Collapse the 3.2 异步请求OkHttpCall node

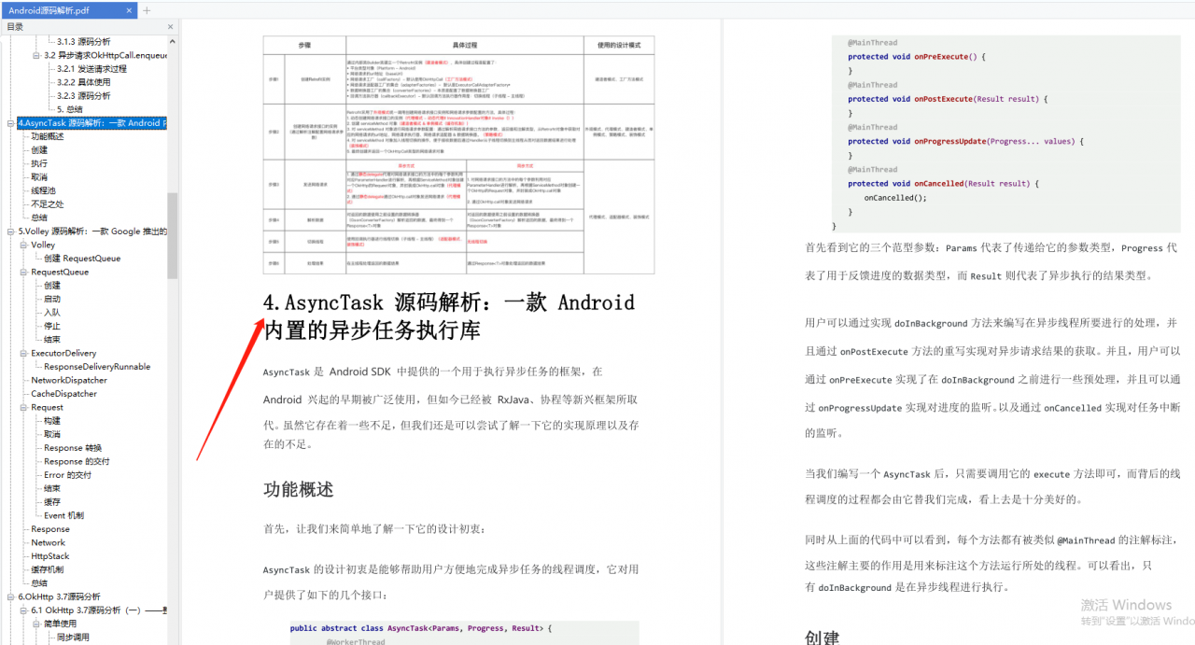click(36, 55)
